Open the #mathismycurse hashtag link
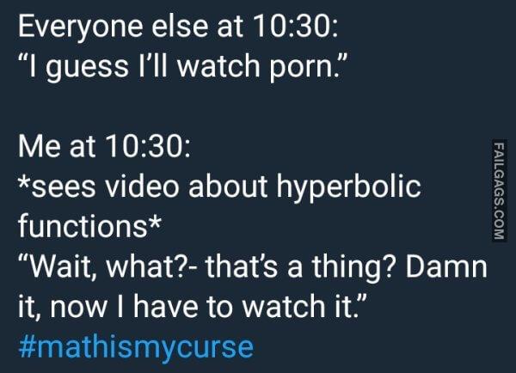 coord(136,347)
